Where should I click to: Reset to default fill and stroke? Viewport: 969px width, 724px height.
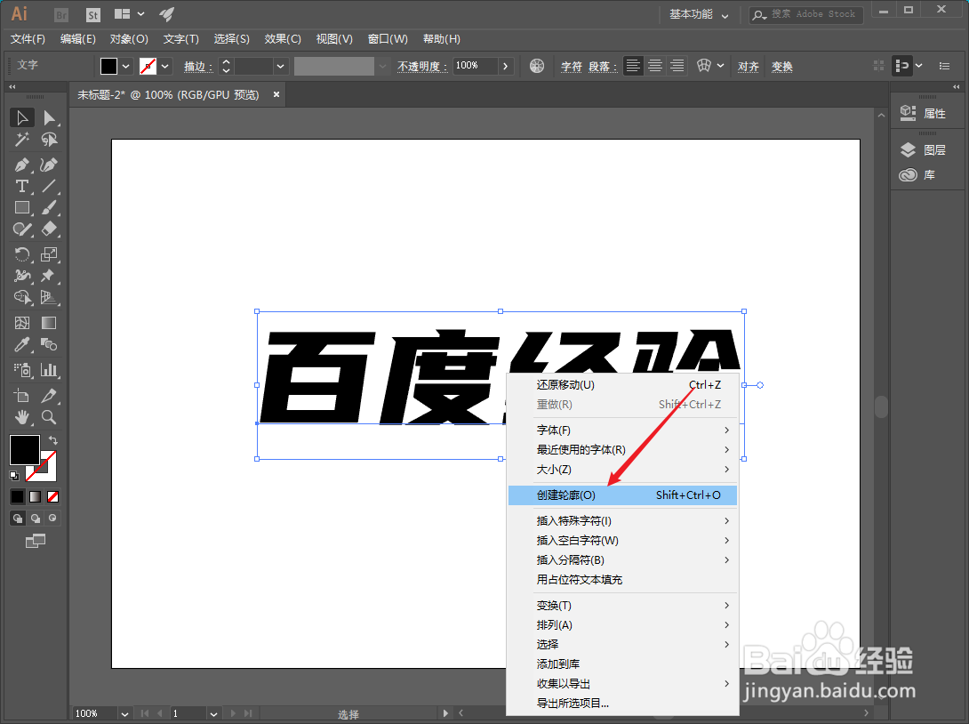(14, 476)
